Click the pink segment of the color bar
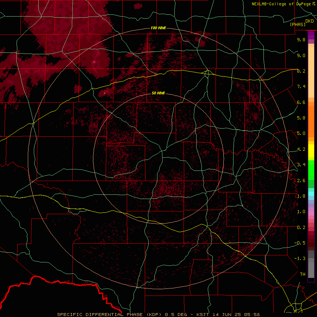 click(x=311, y=213)
